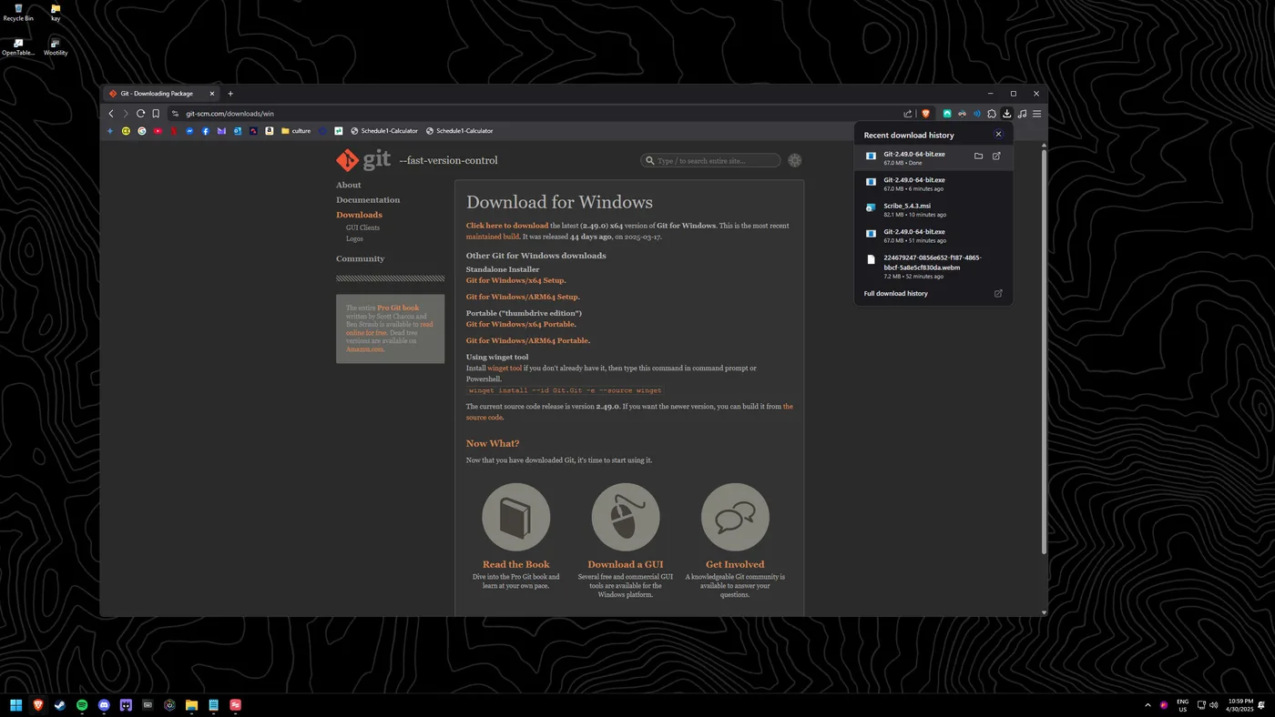
Task: Select the Recycle Bin desktop icon
Action: 18,13
